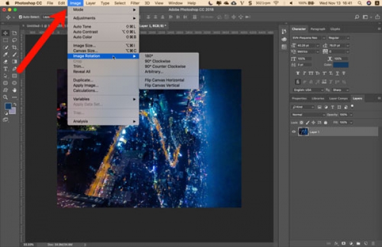Delete layer with the trash icon
Screen dimensions: 382x247
tap(373, 243)
